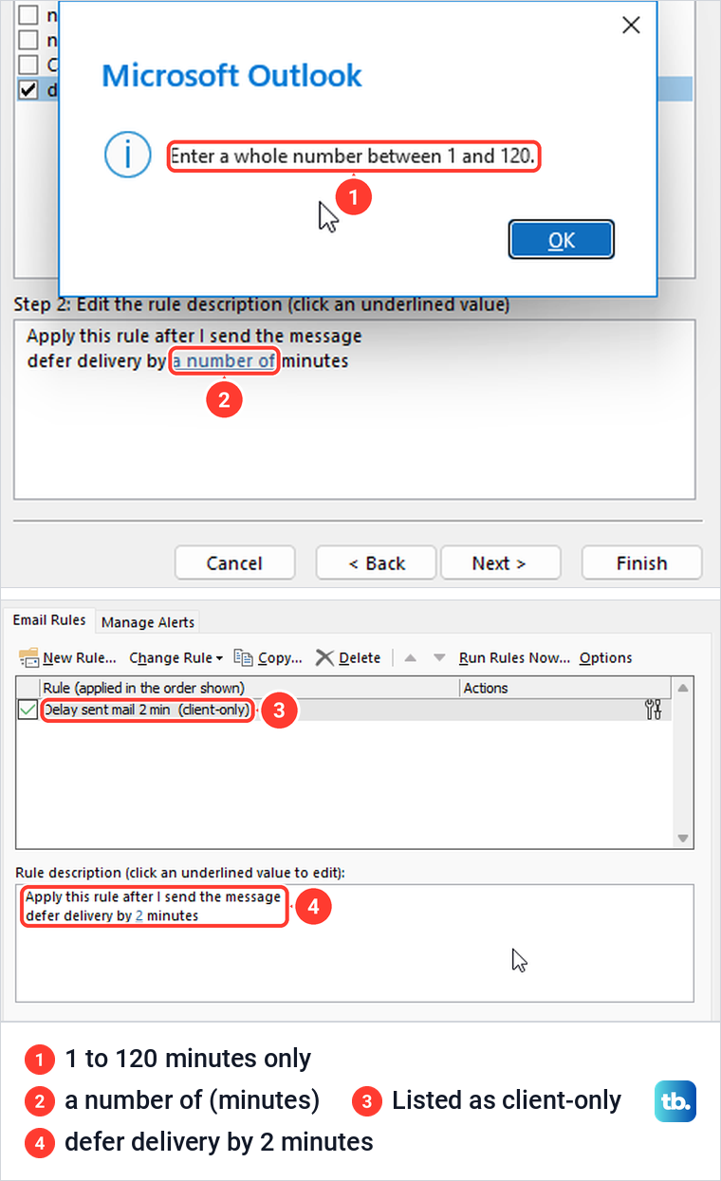This screenshot has width=721, height=1181.
Task: Click the underlined '2' minutes value
Action: point(139,915)
